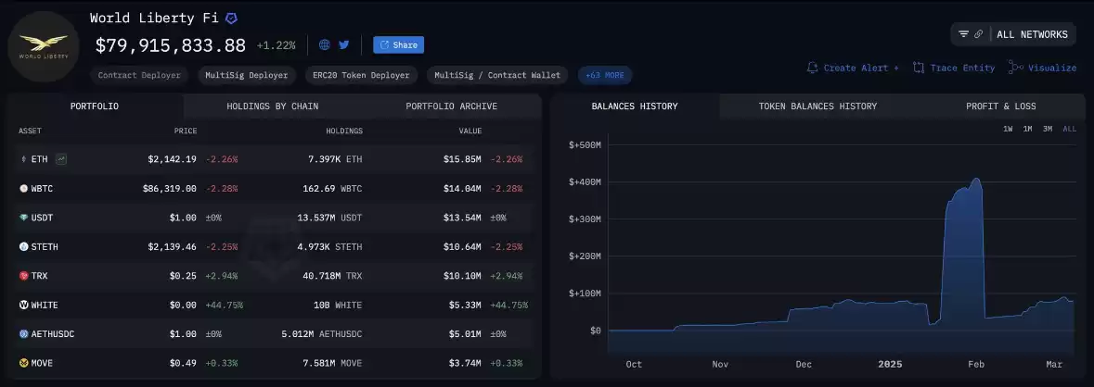Click the $86,319.00 WBTC price
This screenshot has height=387, width=1094.
170,189
